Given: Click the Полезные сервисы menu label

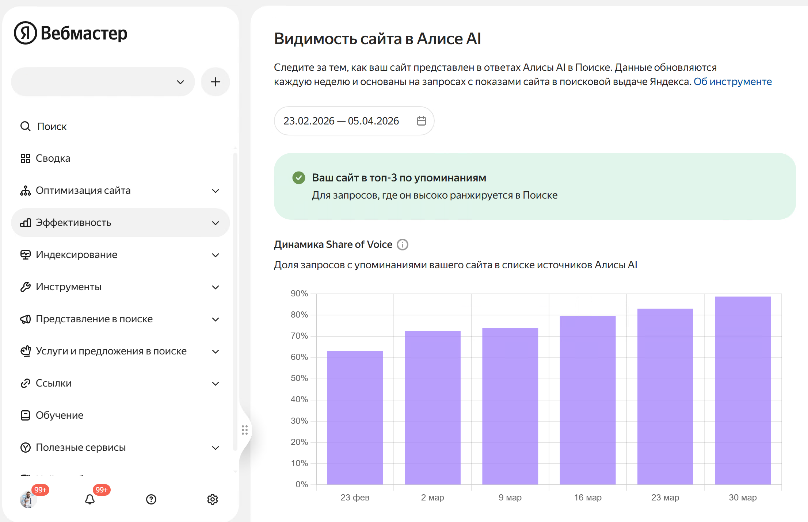Looking at the screenshot, I should [81, 448].
